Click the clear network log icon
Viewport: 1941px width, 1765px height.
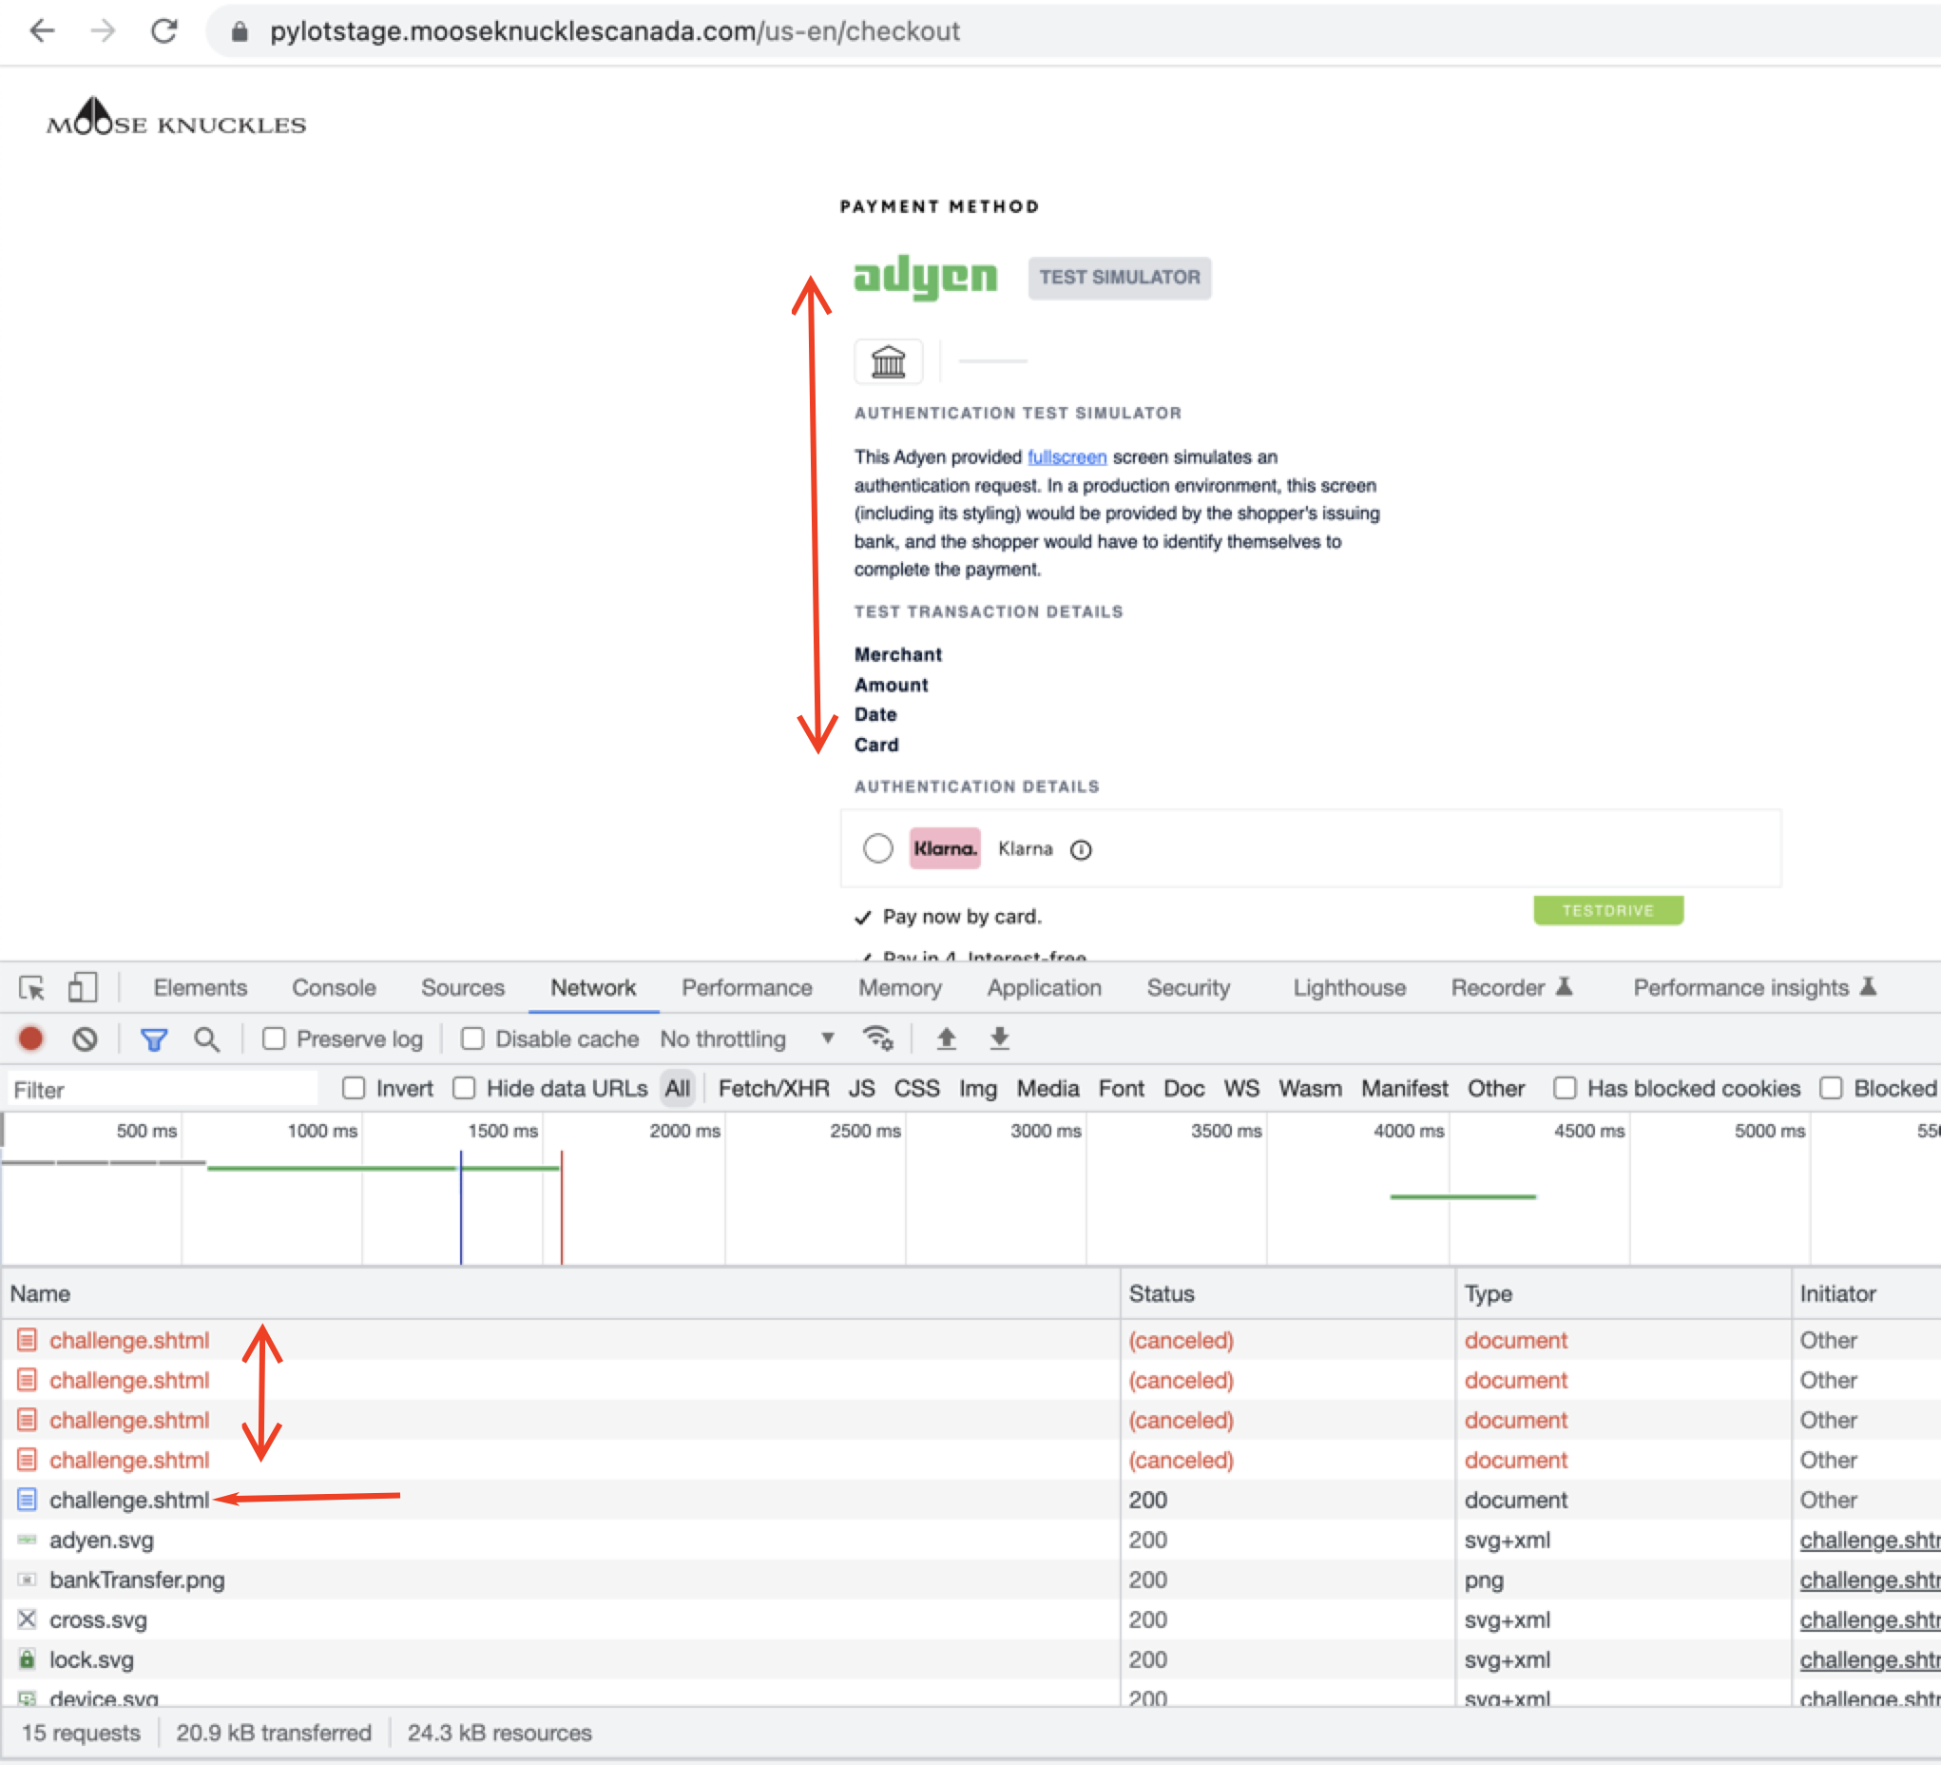click(x=86, y=1038)
